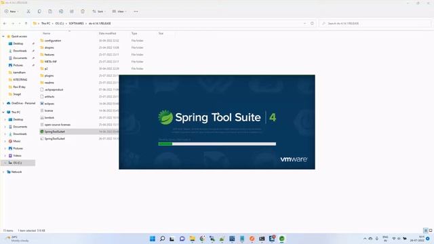Select the artifacts file
The height and width of the screenshot is (244, 434).
tap(50, 96)
